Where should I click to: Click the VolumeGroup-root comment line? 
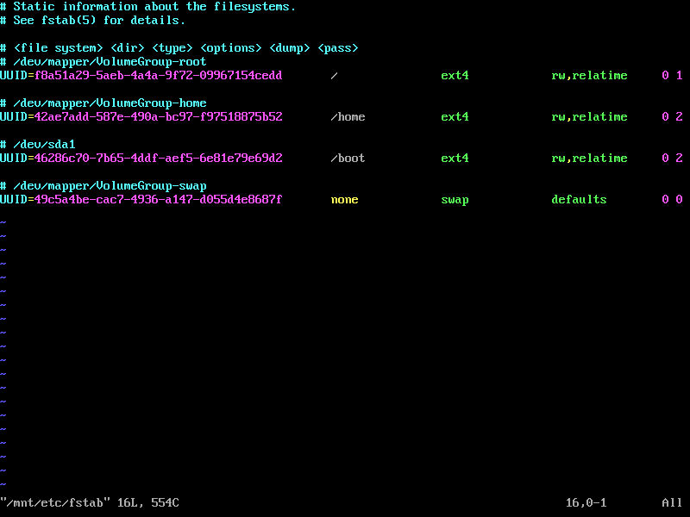[x=103, y=61]
